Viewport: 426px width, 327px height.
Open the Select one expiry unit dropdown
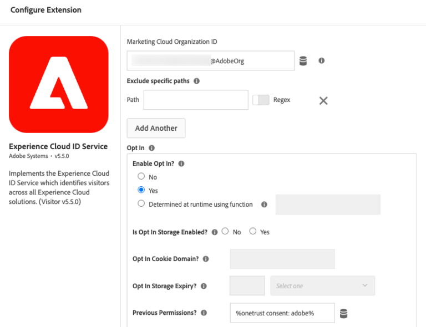(322, 286)
